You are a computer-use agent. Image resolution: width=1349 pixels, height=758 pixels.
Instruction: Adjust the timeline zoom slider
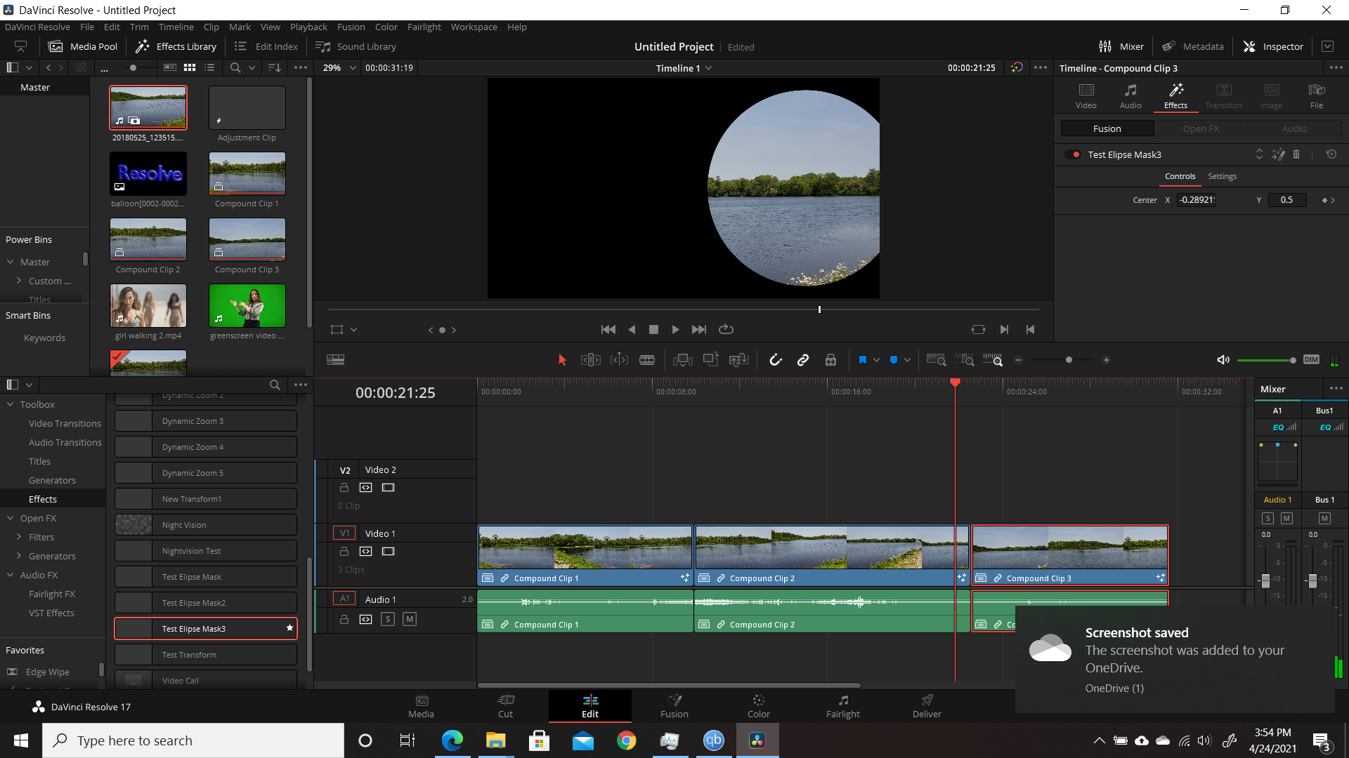(x=1069, y=360)
